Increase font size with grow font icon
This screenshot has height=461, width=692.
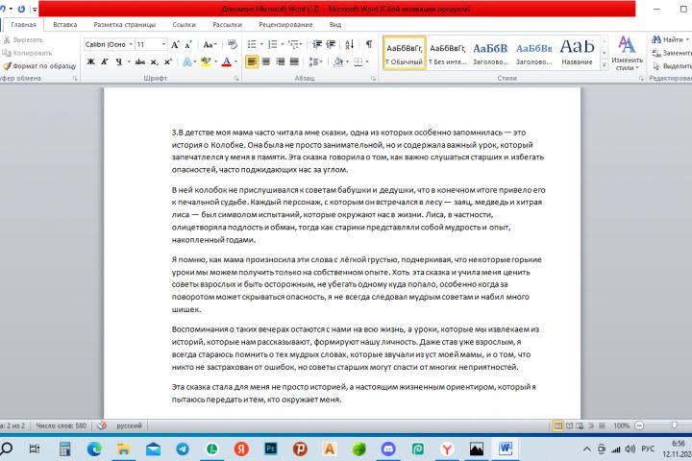point(175,44)
